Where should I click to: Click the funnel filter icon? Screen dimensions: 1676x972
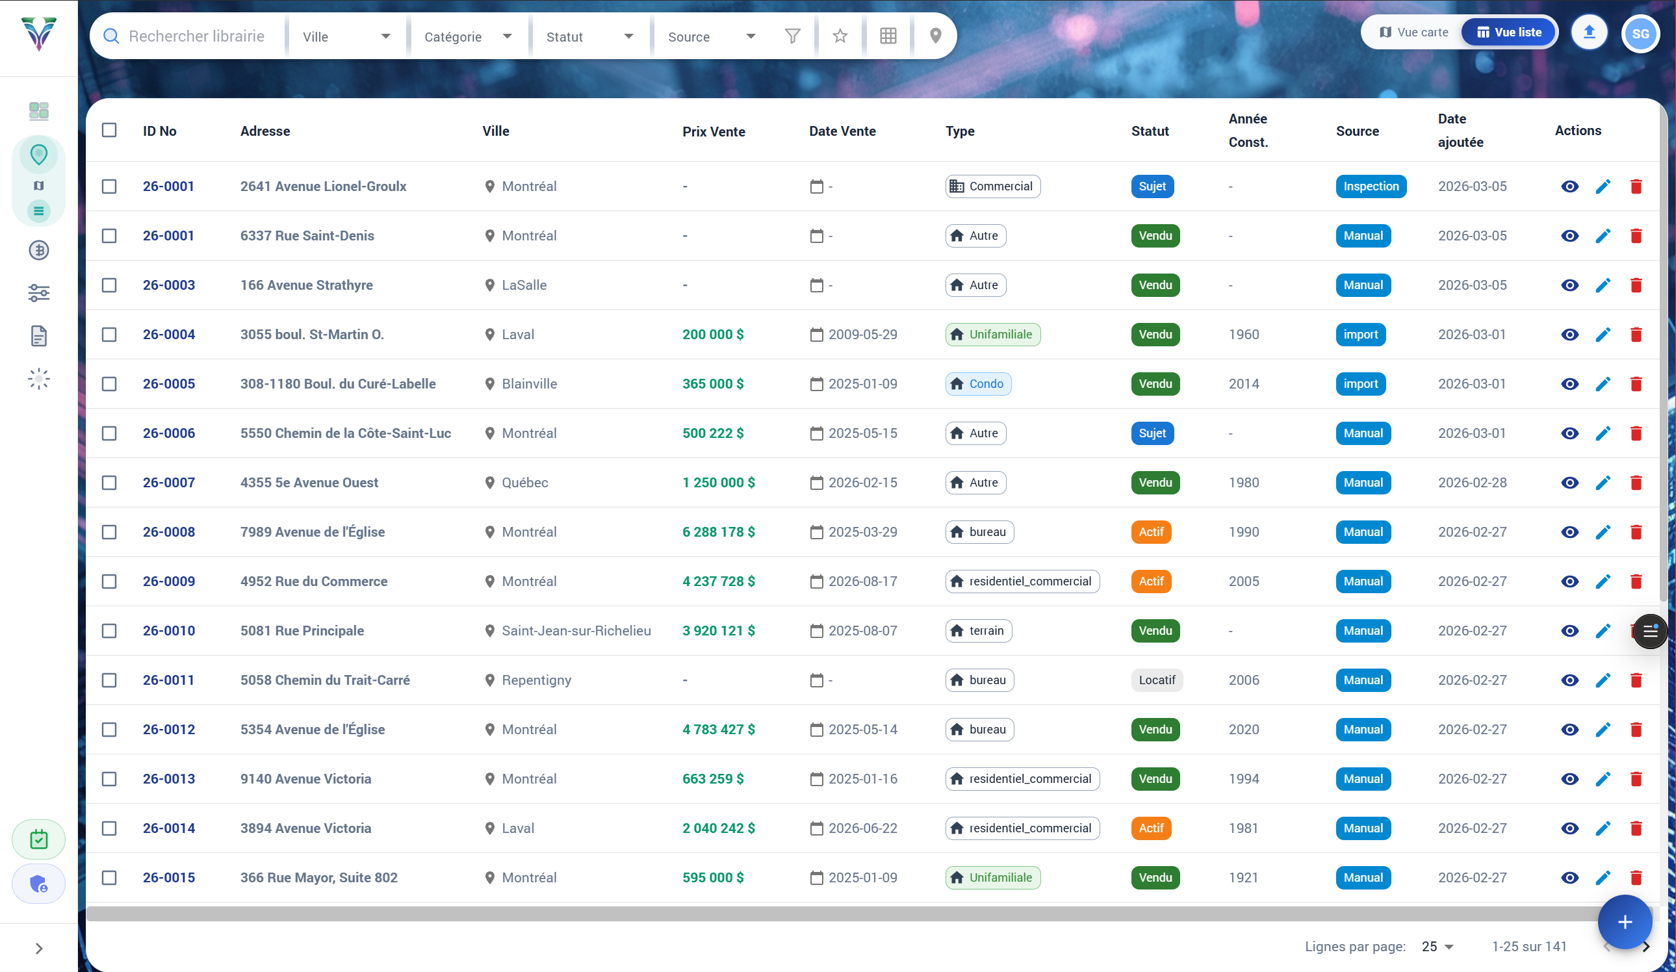792,36
